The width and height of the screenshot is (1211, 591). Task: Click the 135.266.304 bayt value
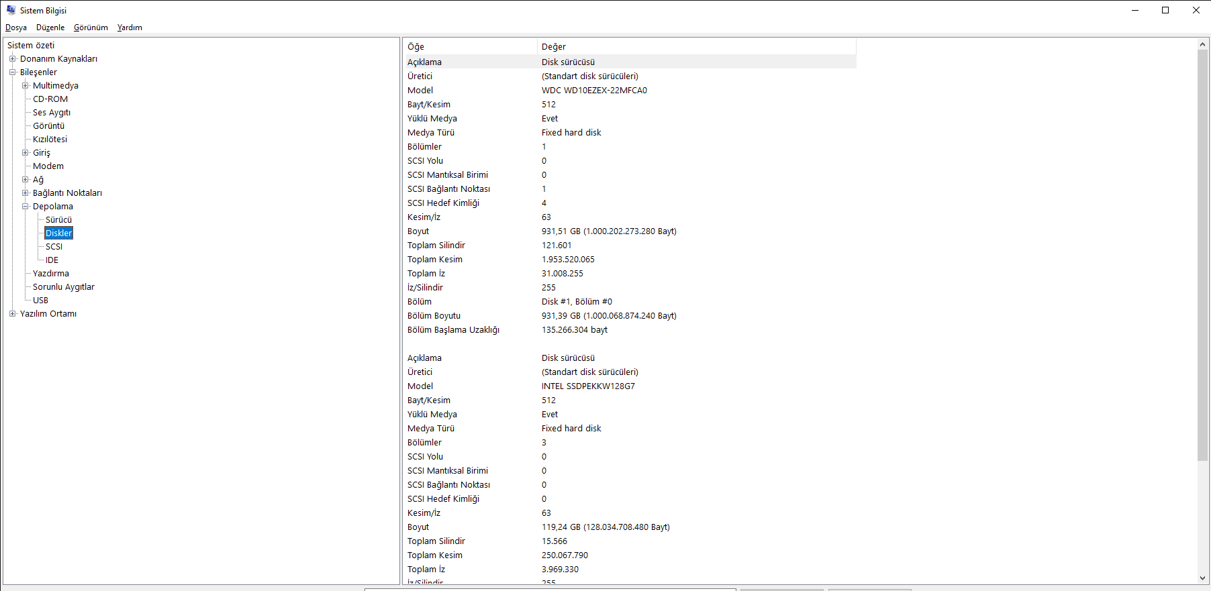pos(575,330)
